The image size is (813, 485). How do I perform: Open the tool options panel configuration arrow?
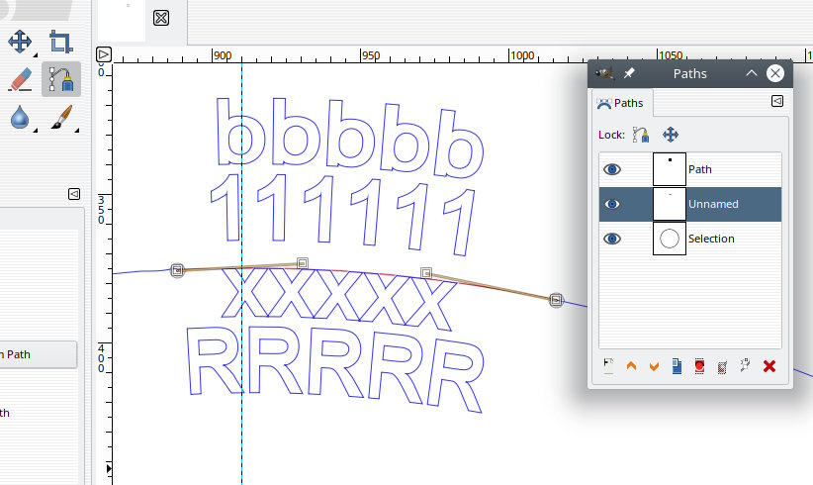(x=74, y=194)
